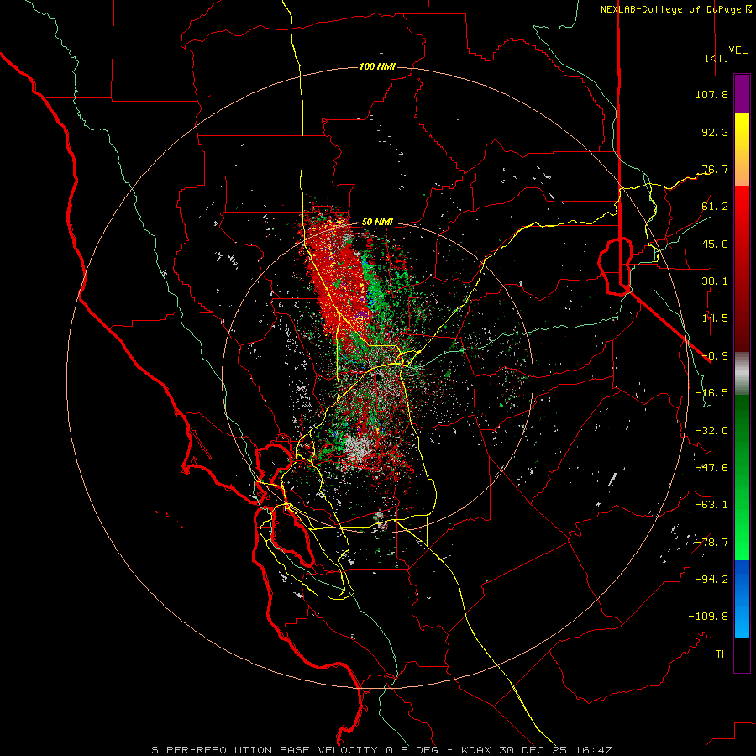The width and height of the screenshot is (756, 756).
Task: Select the -32.0 scale value
Action: tap(711, 431)
